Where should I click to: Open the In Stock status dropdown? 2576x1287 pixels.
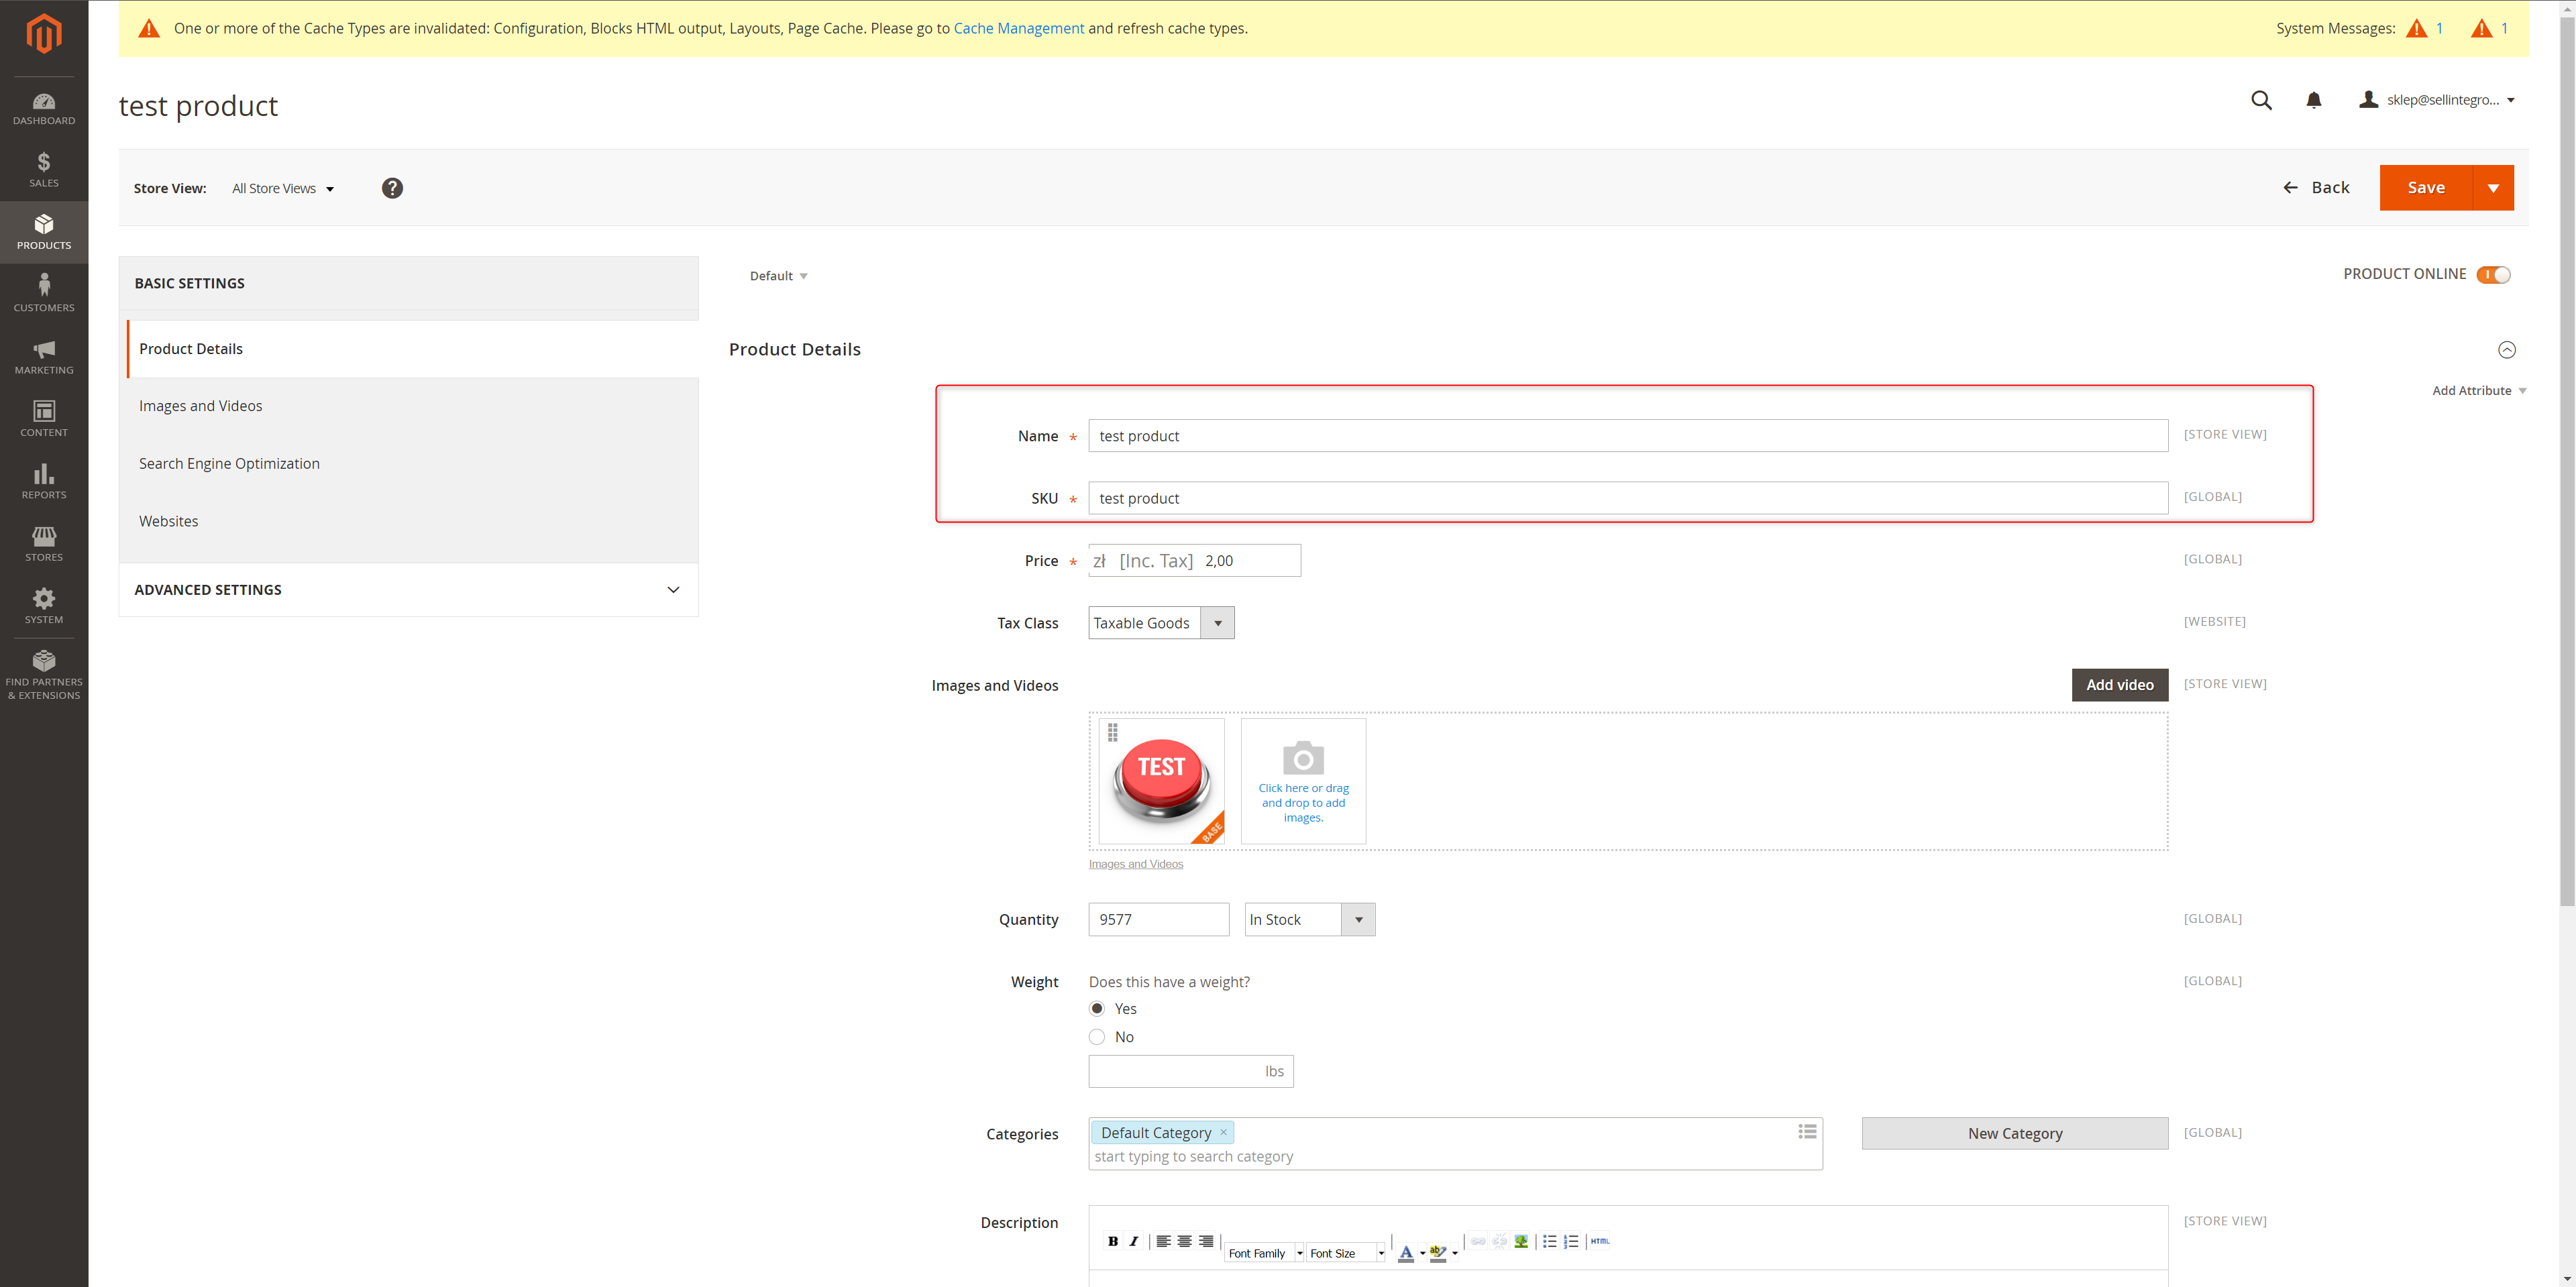point(1310,920)
